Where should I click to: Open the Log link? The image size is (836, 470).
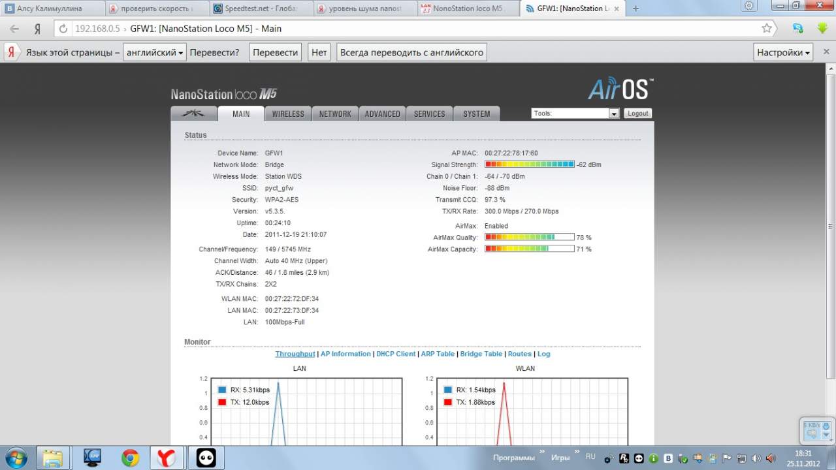tap(544, 354)
